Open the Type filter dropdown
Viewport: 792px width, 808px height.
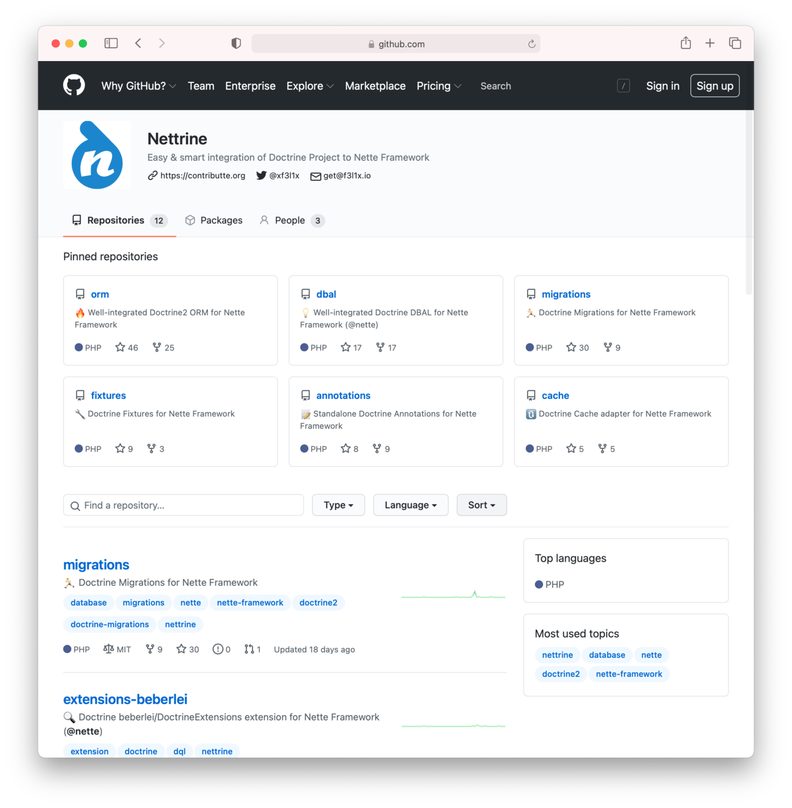[339, 505]
